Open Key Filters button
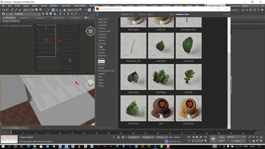 [238, 141]
